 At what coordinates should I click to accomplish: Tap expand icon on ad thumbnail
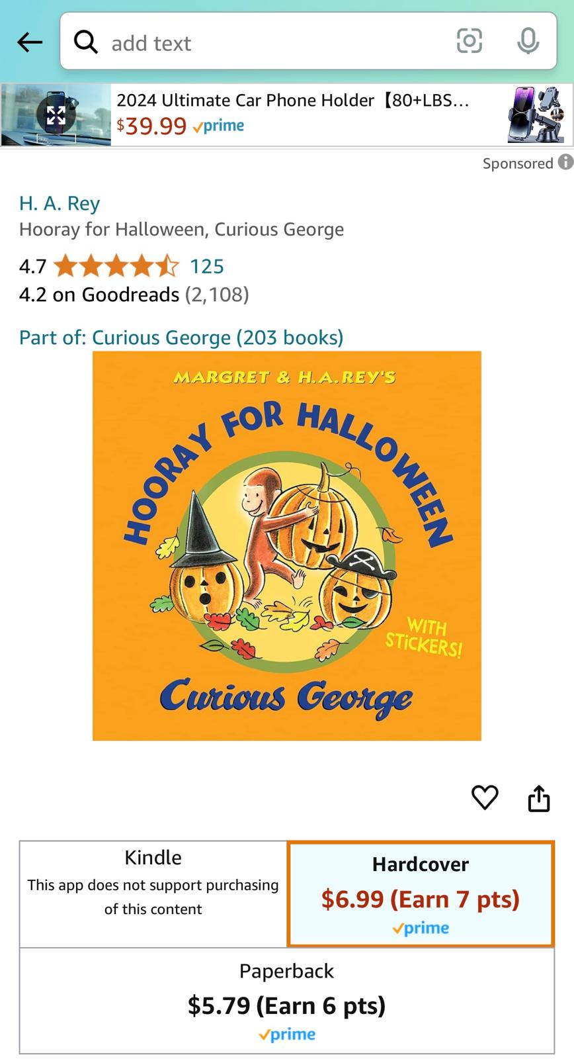(x=56, y=115)
